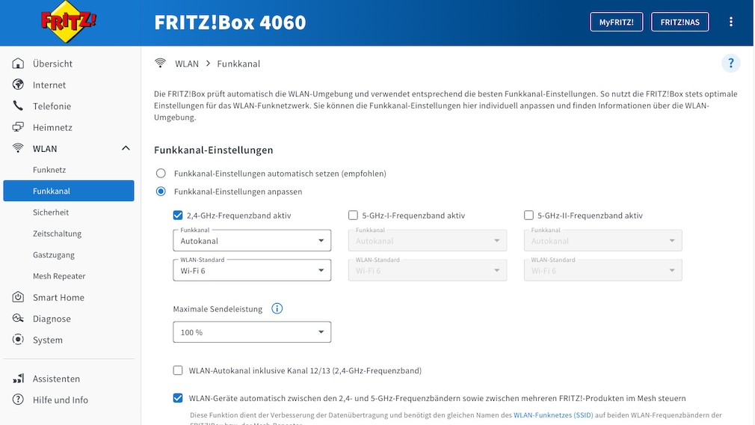Click the help question mark icon
The image size is (755, 425).
click(730, 64)
